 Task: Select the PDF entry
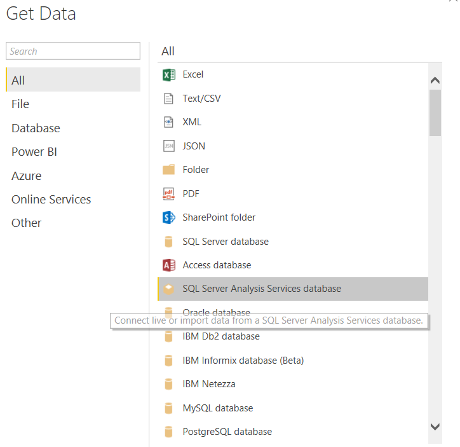pyautogui.click(x=293, y=194)
